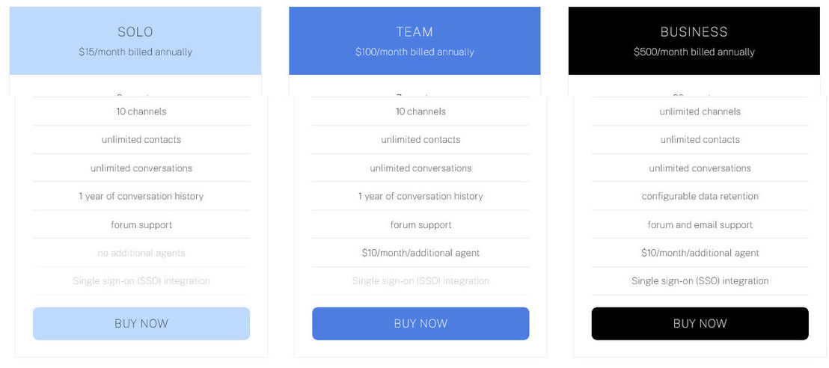This screenshot has height=368, width=829.
Task: Click Solo plan's 10 channels row
Action: point(141,111)
